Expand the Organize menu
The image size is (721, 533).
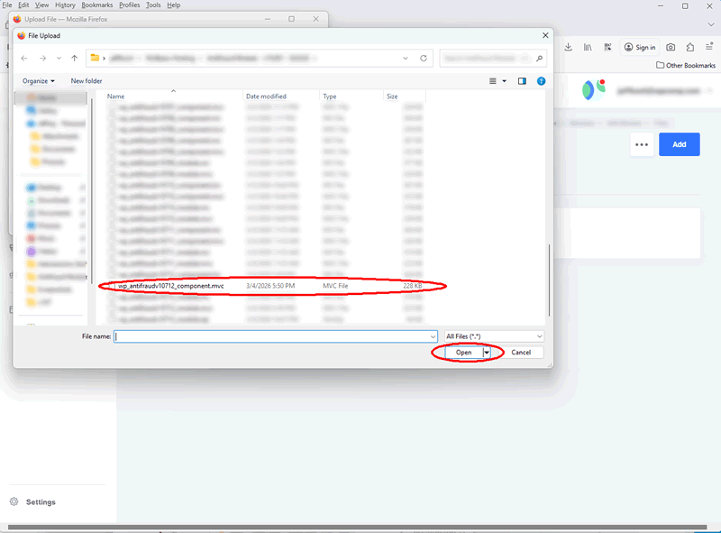coord(38,80)
